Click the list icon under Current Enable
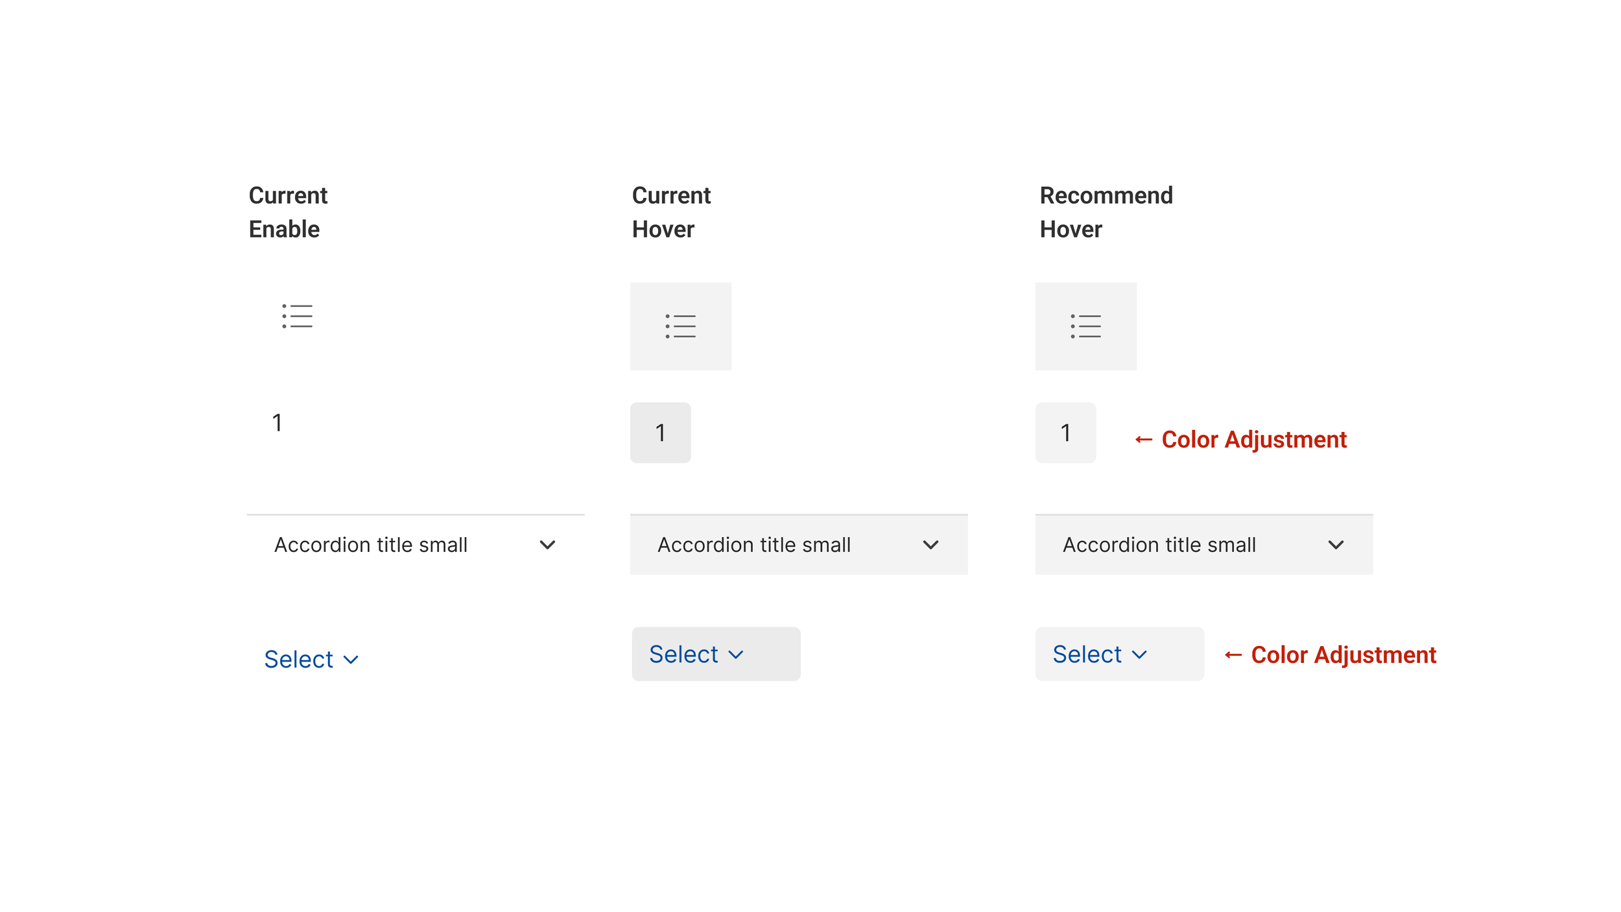This screenshot has height=912, width=1621. [297, 316]
